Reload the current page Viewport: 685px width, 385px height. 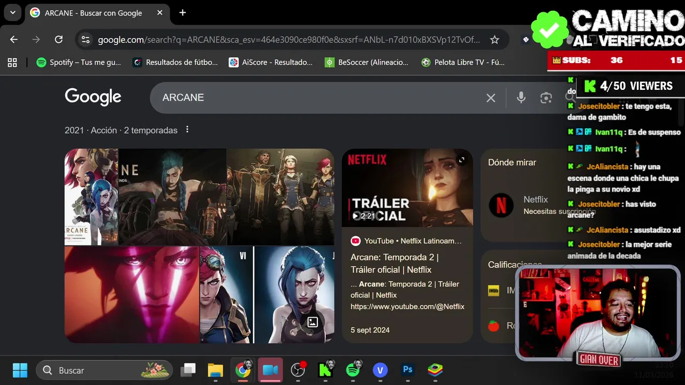59,40
